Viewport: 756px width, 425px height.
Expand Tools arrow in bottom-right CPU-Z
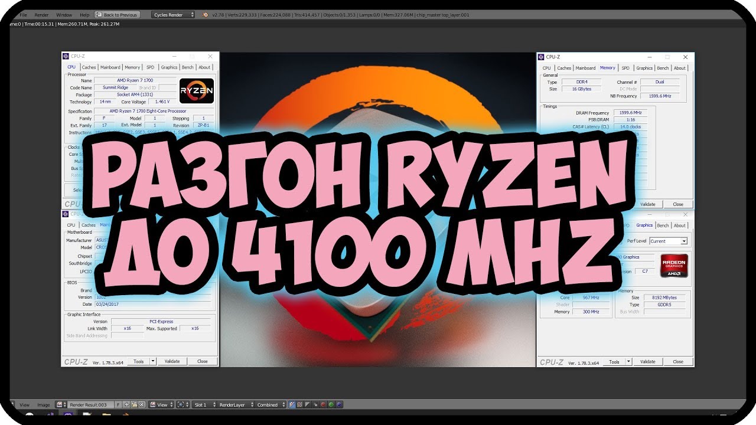point(628,362)
